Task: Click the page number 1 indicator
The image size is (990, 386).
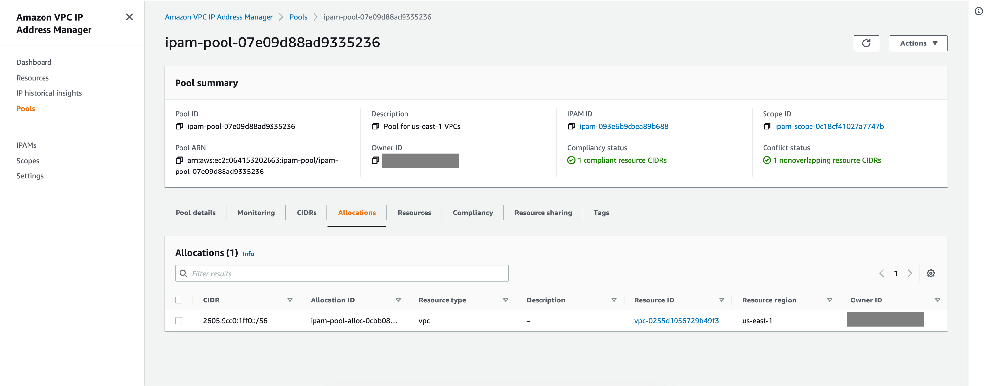Action: (896, 274)
